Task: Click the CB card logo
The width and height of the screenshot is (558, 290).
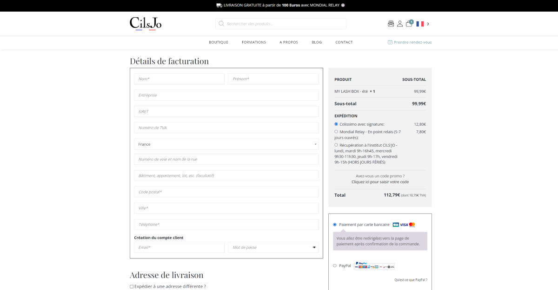Action: (x=396, y=225)
